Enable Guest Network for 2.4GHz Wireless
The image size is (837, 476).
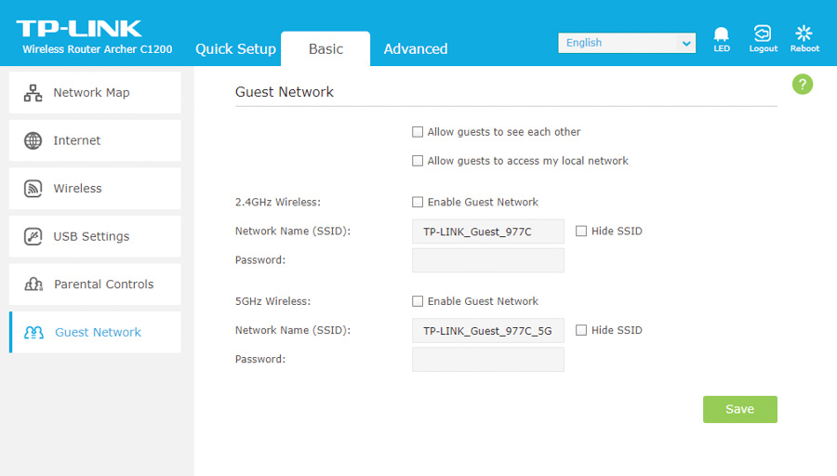[418, 202]
